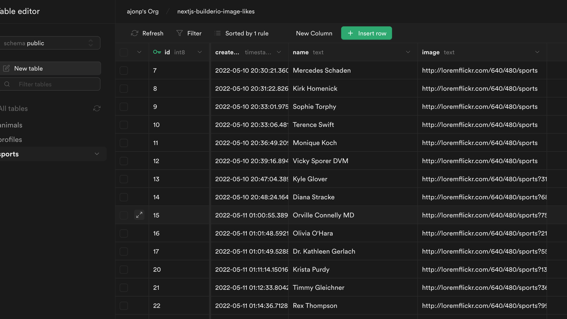
Task: Click the refresh icon beside All tables
Action: 97,108
